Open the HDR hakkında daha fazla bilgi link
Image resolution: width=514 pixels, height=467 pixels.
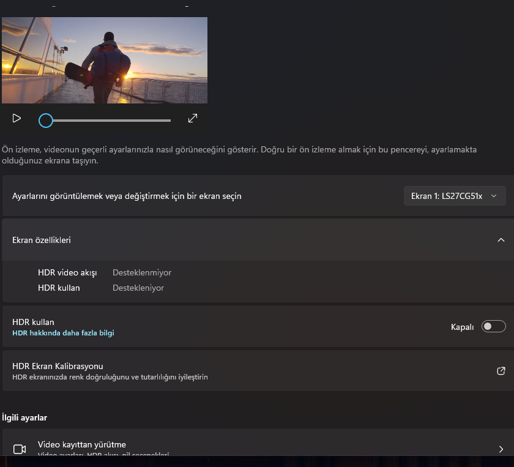click(63, 333)
